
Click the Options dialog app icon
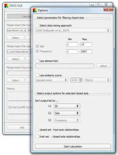tap(35, 10)
